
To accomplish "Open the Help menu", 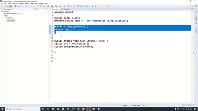I will click(x=46, y=3).
